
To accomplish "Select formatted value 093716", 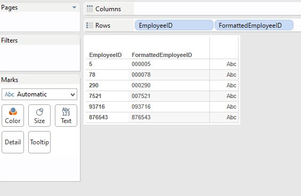I will point(141,107).
